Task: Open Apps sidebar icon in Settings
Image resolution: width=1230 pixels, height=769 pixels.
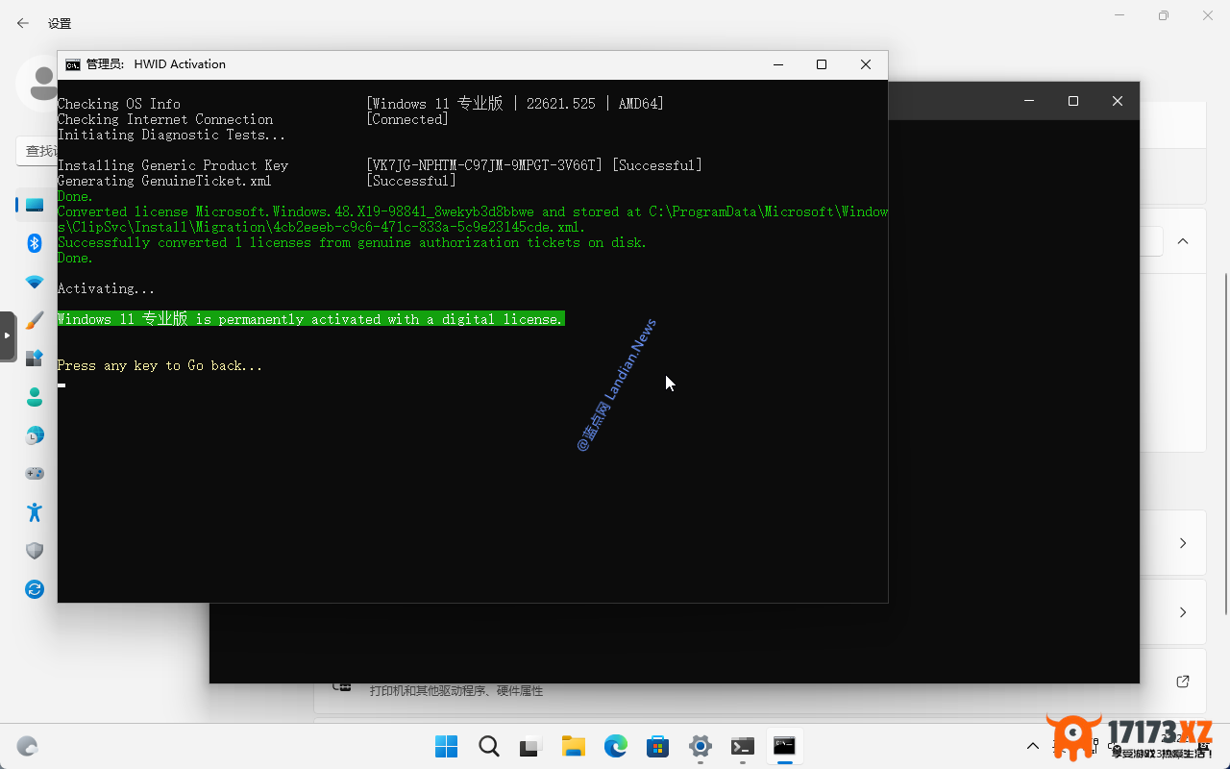Action: [35, 359]
